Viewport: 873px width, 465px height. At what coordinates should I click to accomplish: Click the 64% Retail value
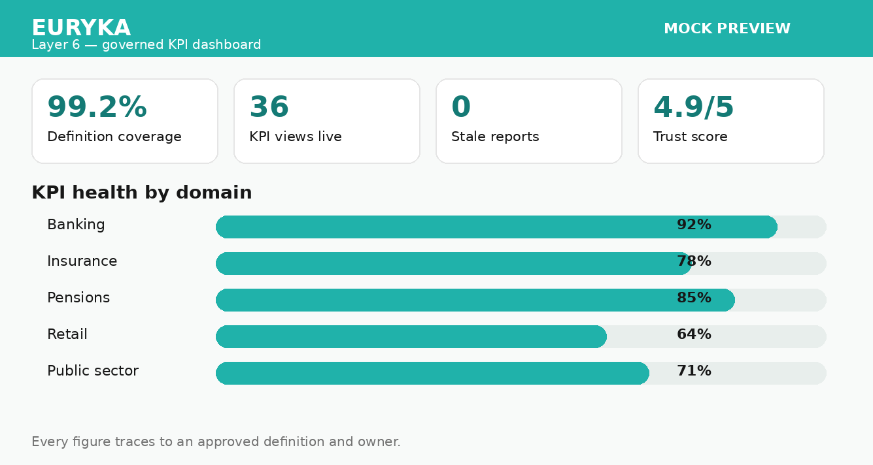694,334
